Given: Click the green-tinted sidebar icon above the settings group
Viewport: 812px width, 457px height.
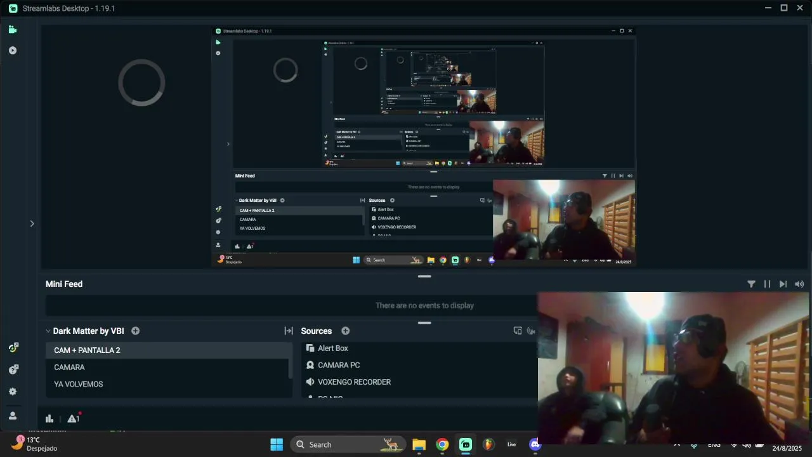Looking at the screenshot, I should click(13, 347).
